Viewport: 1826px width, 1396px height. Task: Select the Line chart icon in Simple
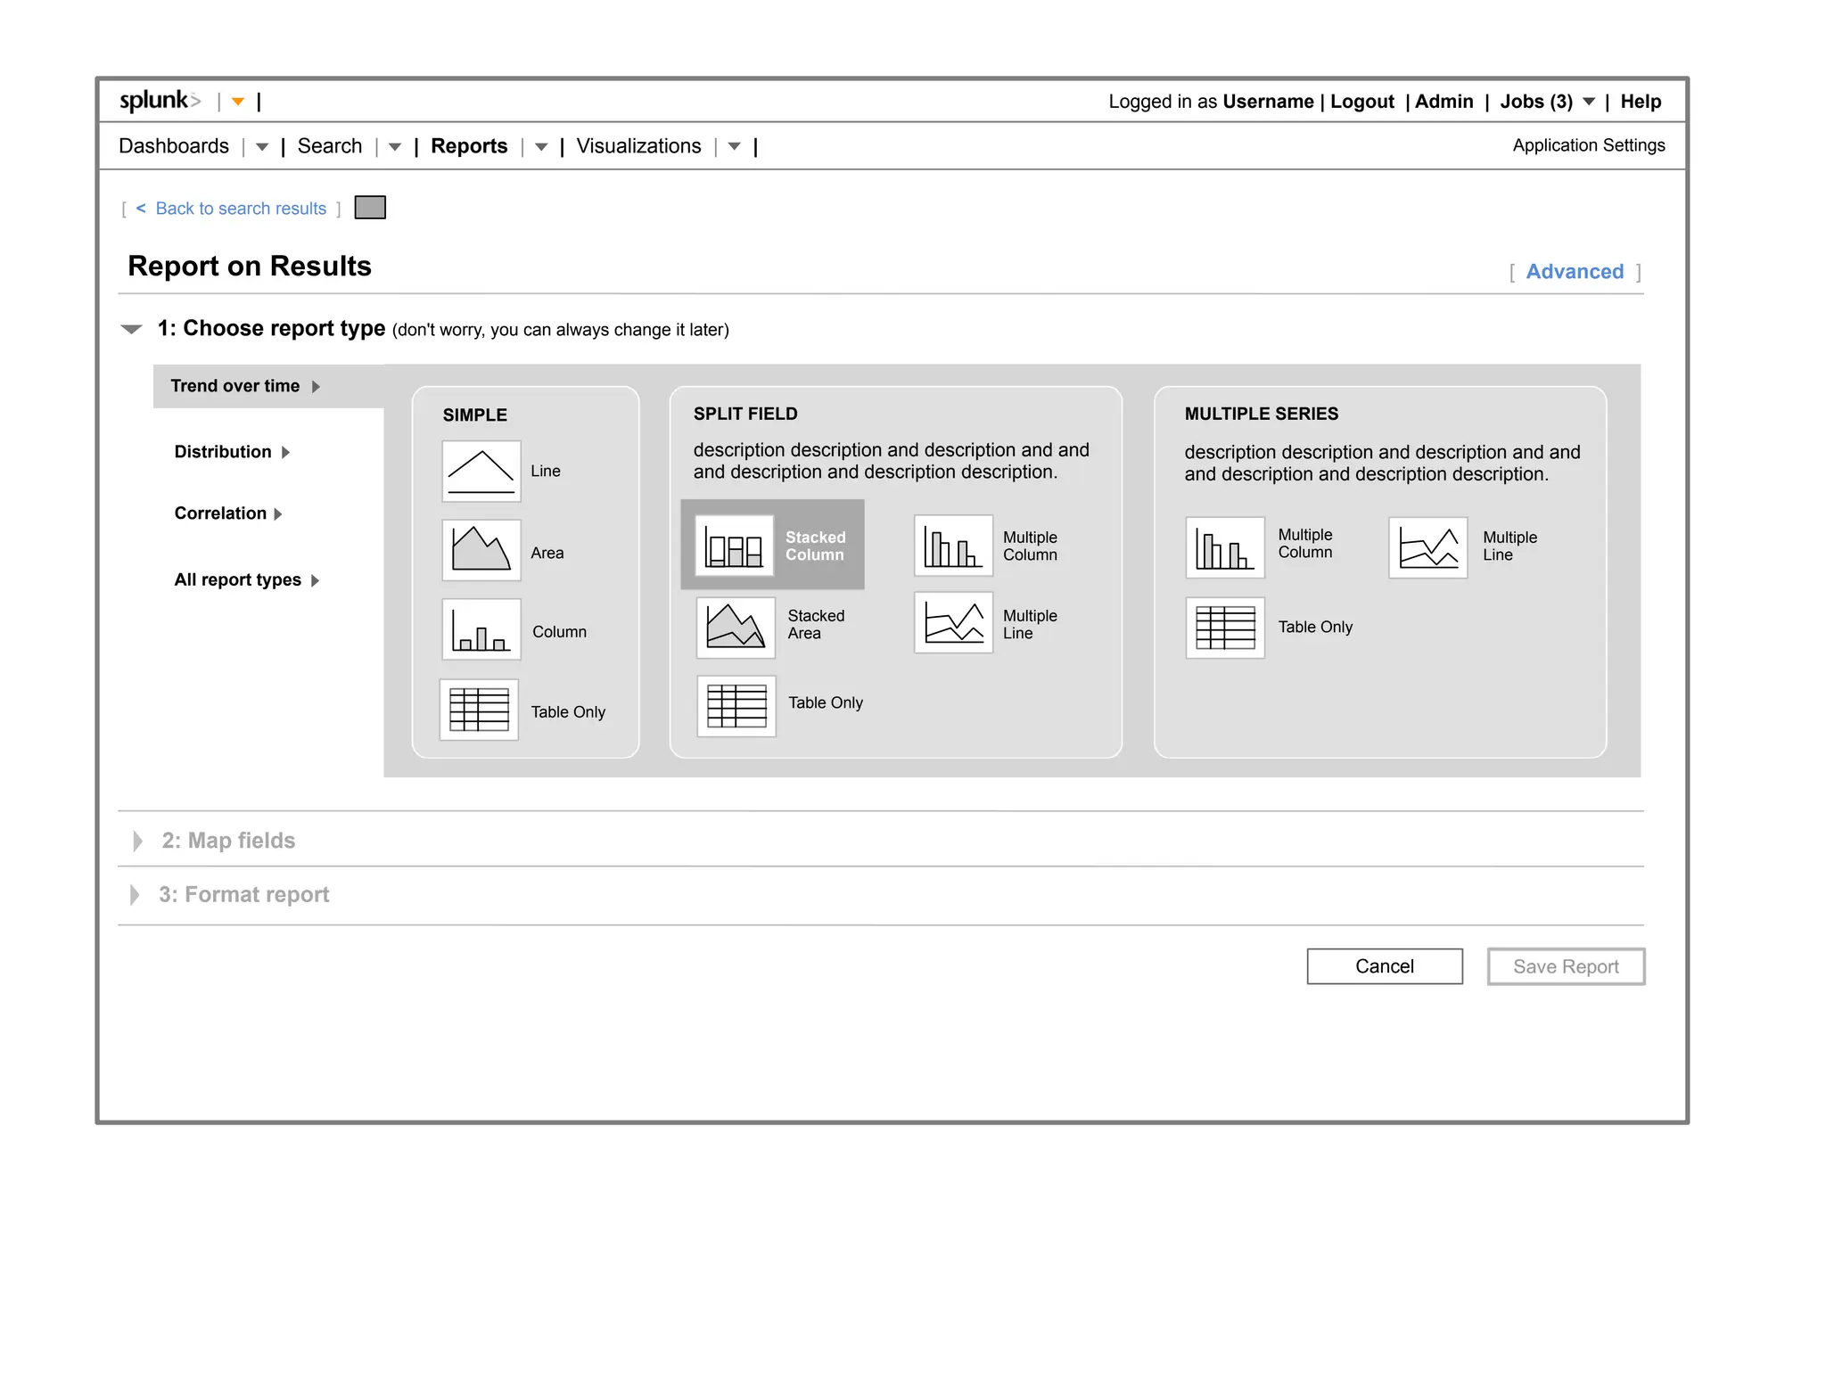[x=481, y=471]
